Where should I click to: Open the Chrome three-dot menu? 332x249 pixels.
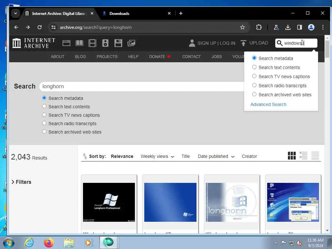[323, 27]
